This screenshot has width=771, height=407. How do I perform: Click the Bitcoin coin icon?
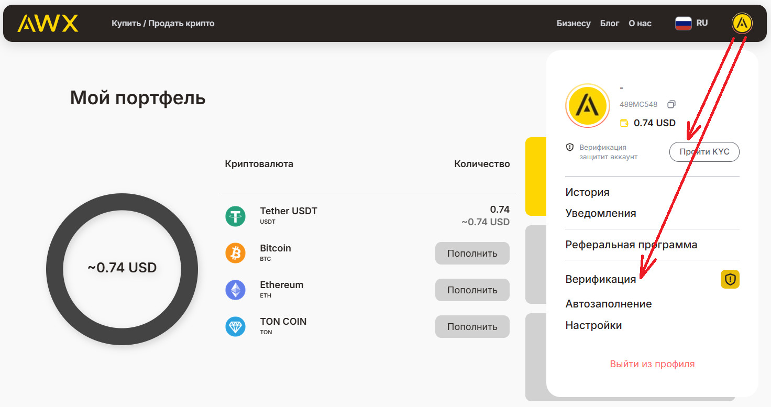pyautogui.click(x=235, y=253)
